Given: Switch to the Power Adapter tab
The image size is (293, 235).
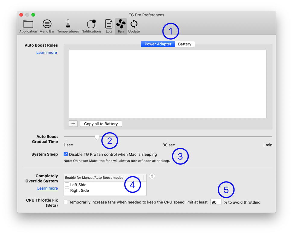Looking at the screenshot, I should pyautogui.click(x=158, y=44).
